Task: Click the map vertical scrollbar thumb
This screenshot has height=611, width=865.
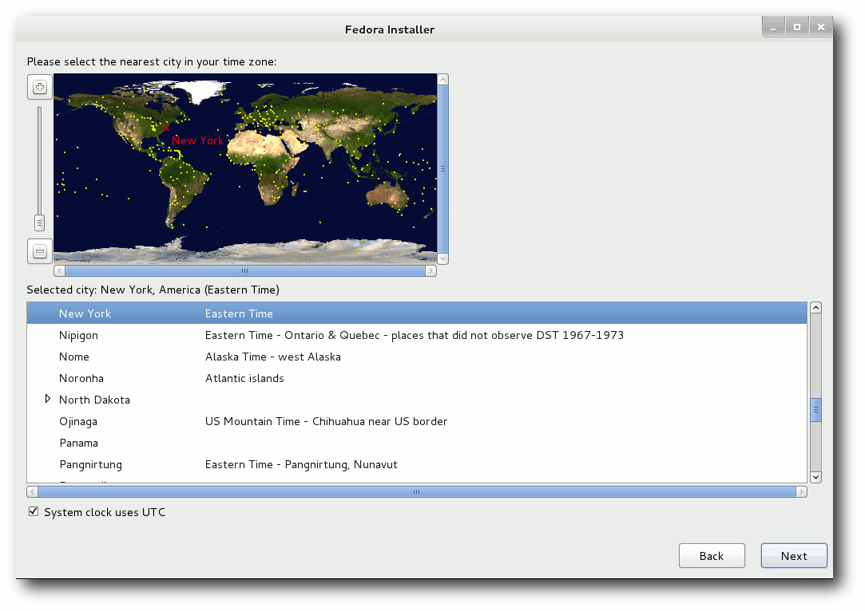Action: pos(442,169)
